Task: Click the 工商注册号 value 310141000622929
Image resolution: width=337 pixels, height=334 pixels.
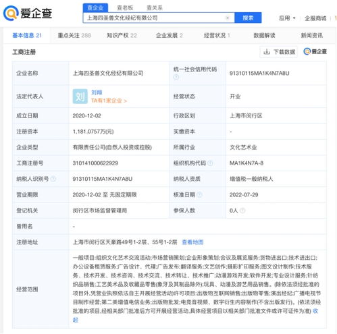Action: click(x=95, y=163)
